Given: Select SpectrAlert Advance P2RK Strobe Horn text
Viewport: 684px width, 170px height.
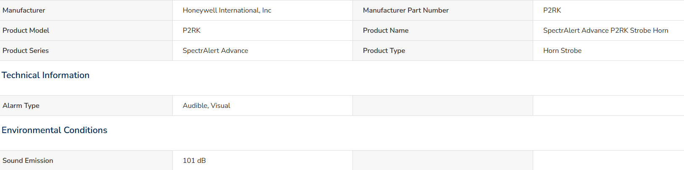Looking at the screenshot, I should click(605, 30).
